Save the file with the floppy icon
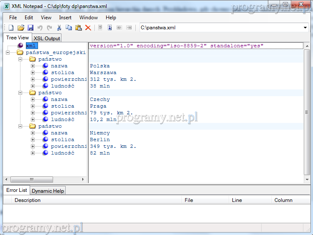Viewport: 313px width, 235px height. (31, 28)
